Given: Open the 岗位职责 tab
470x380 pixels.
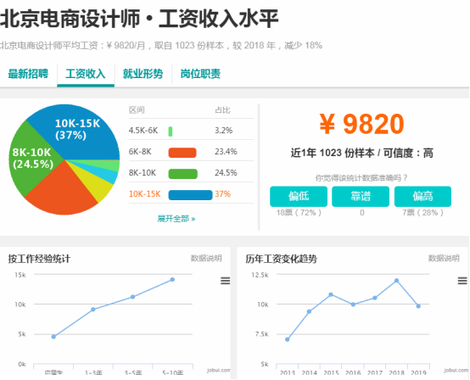Looking at the screenshot, I should coord(200,74).
